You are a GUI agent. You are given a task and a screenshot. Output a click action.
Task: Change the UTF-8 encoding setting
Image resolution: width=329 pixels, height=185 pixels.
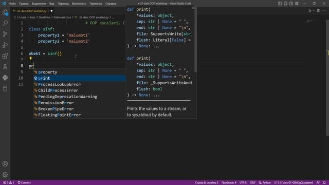[243, 182]
